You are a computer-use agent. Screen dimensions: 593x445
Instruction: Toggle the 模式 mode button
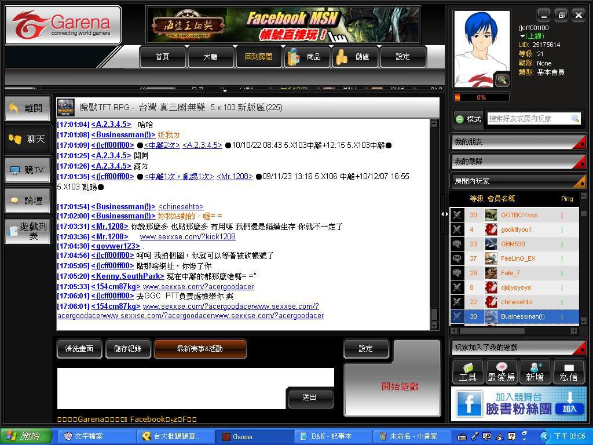468,119
